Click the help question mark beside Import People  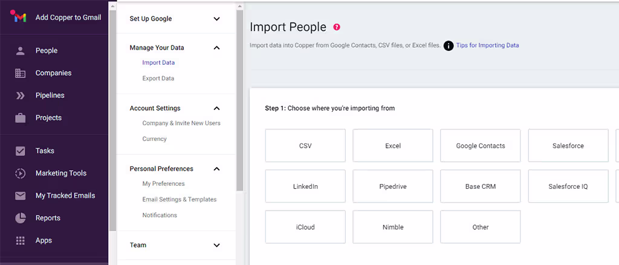tap(337, 27)
